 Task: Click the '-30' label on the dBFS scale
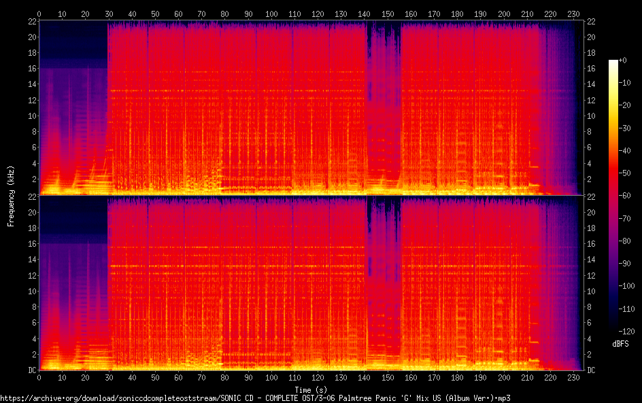pyautogui.click(x=622, y=128)
